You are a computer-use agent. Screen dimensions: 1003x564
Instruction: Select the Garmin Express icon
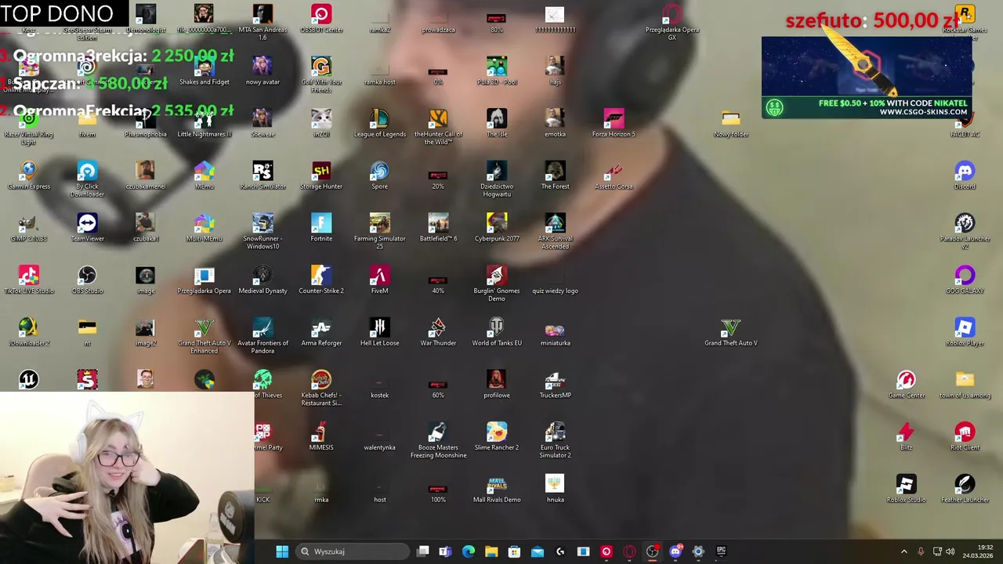29,175
